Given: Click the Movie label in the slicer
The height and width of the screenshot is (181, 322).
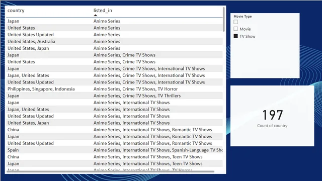Looking at the screenshot, I should (245, 29).
